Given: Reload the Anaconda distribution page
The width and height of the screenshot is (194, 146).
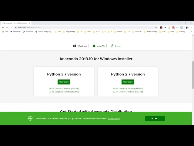Looking at the screenshot, I should point(11,28).
